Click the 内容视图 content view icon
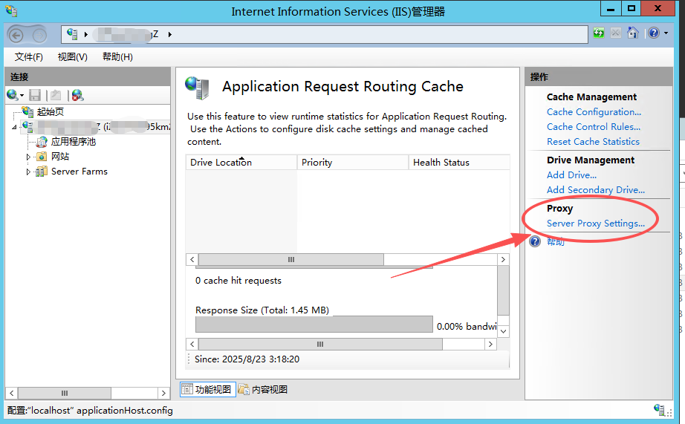Viewport: 685px width, 424px height. pyautogui.click(x=244, y=389)
